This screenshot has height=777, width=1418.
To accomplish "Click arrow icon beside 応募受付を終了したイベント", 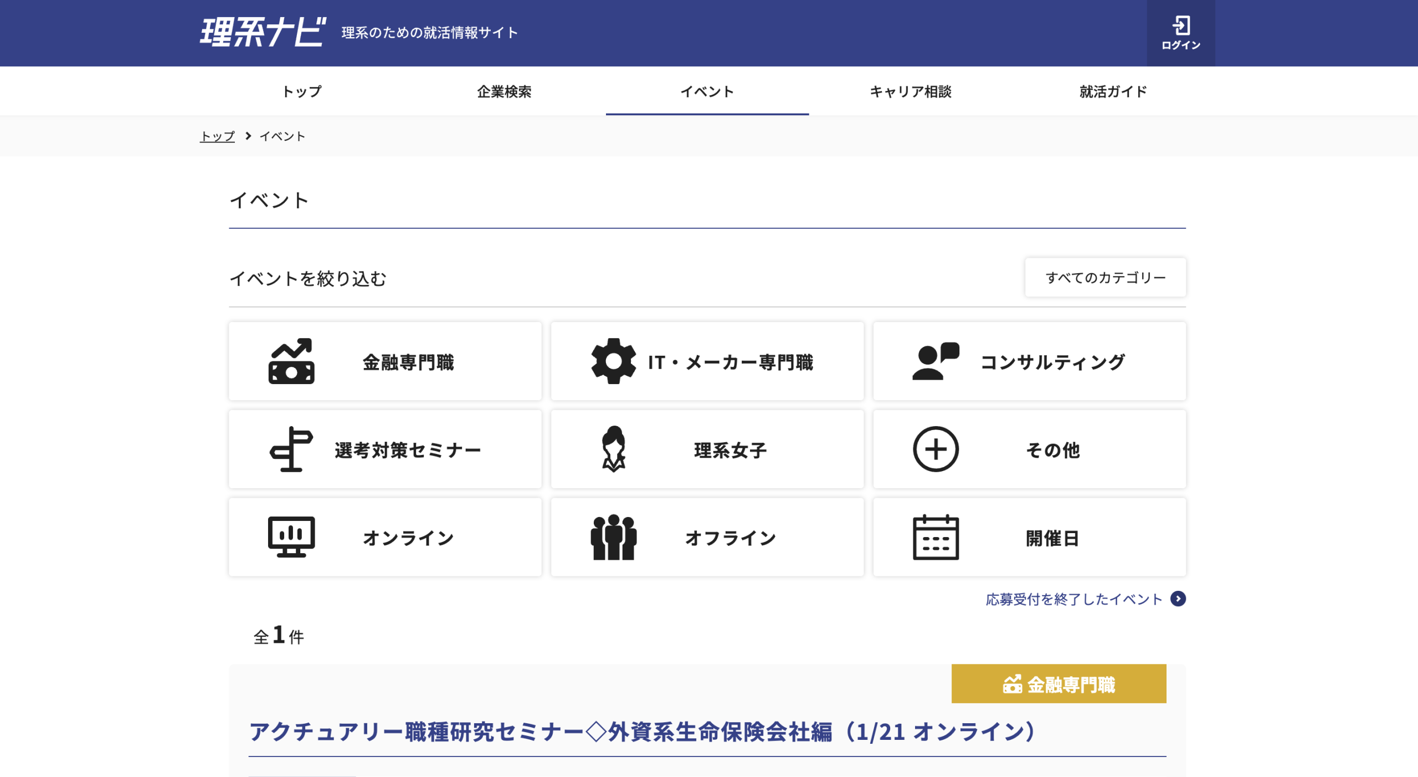I will (1178, 599).
